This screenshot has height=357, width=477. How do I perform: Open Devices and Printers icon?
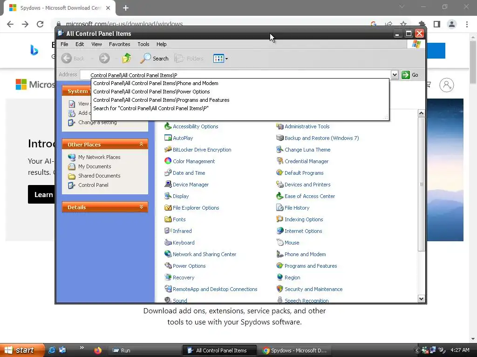[280, 184]
